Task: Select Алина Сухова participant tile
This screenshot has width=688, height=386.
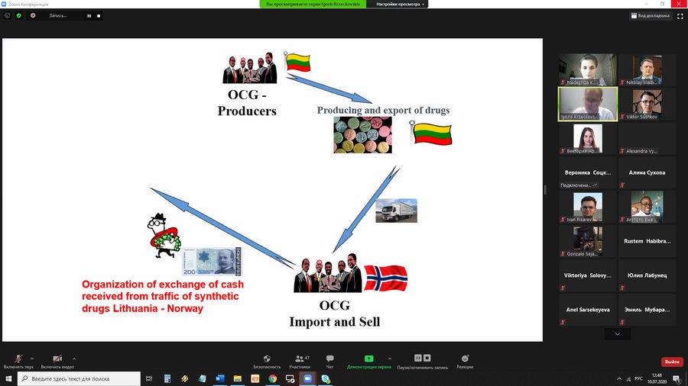Action: [x=647, y=172]
